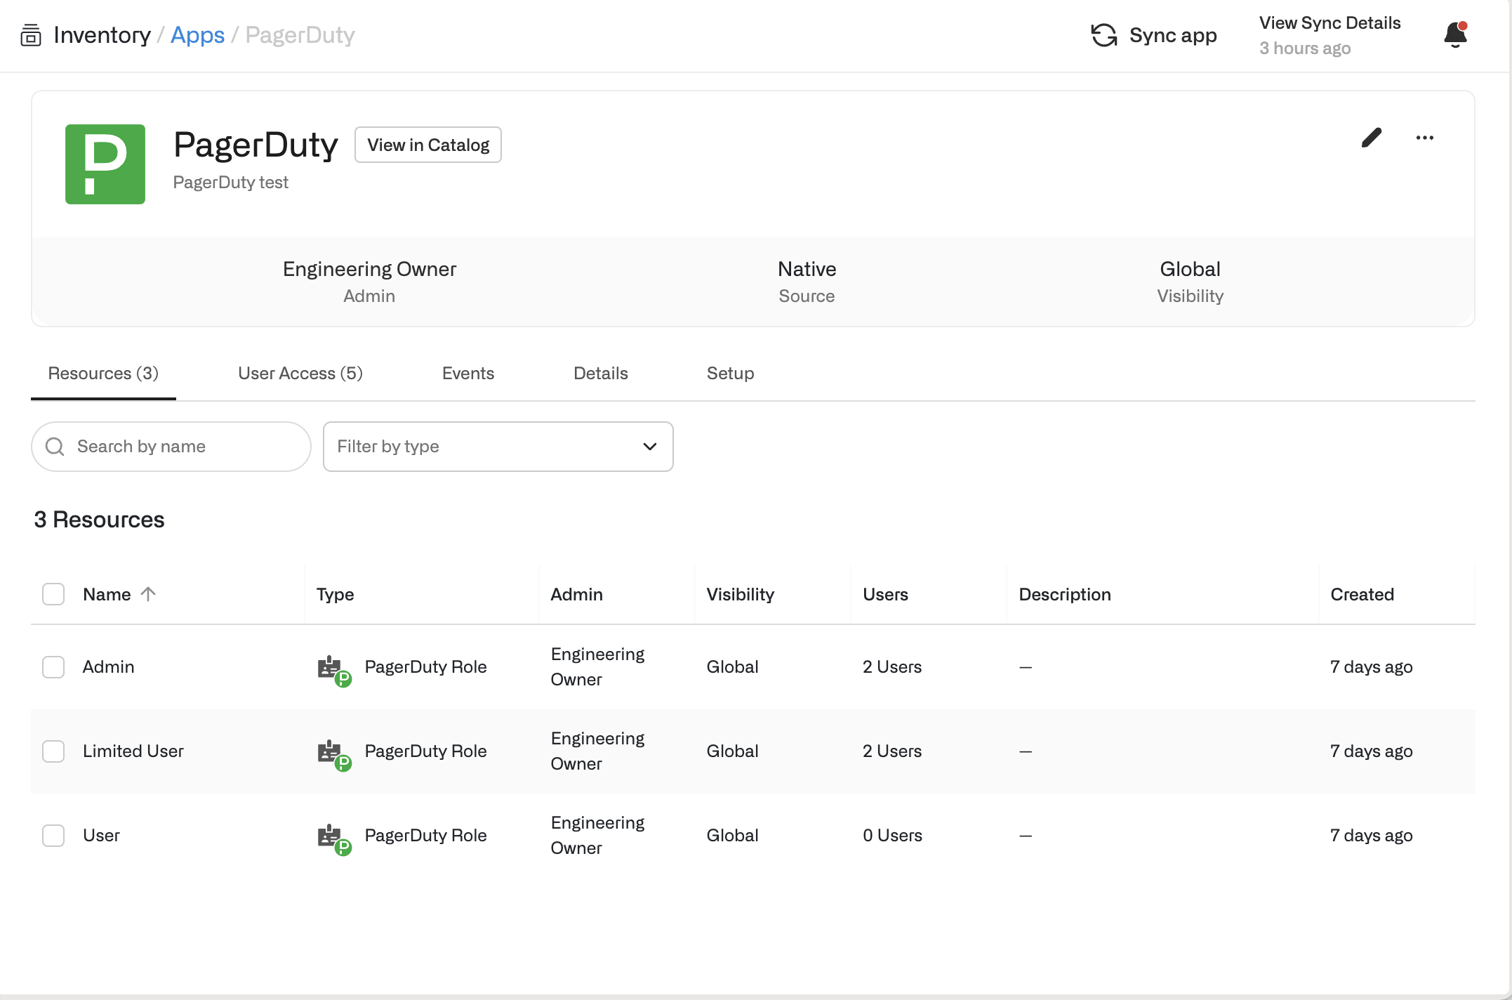
Task: Switch to the Resources (3) tab
Action: [103, 374]
